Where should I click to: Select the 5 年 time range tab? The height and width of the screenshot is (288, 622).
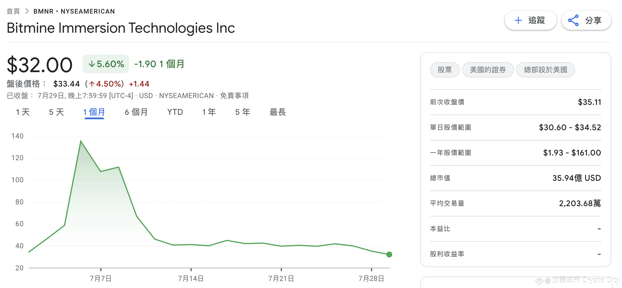point(242,112)
